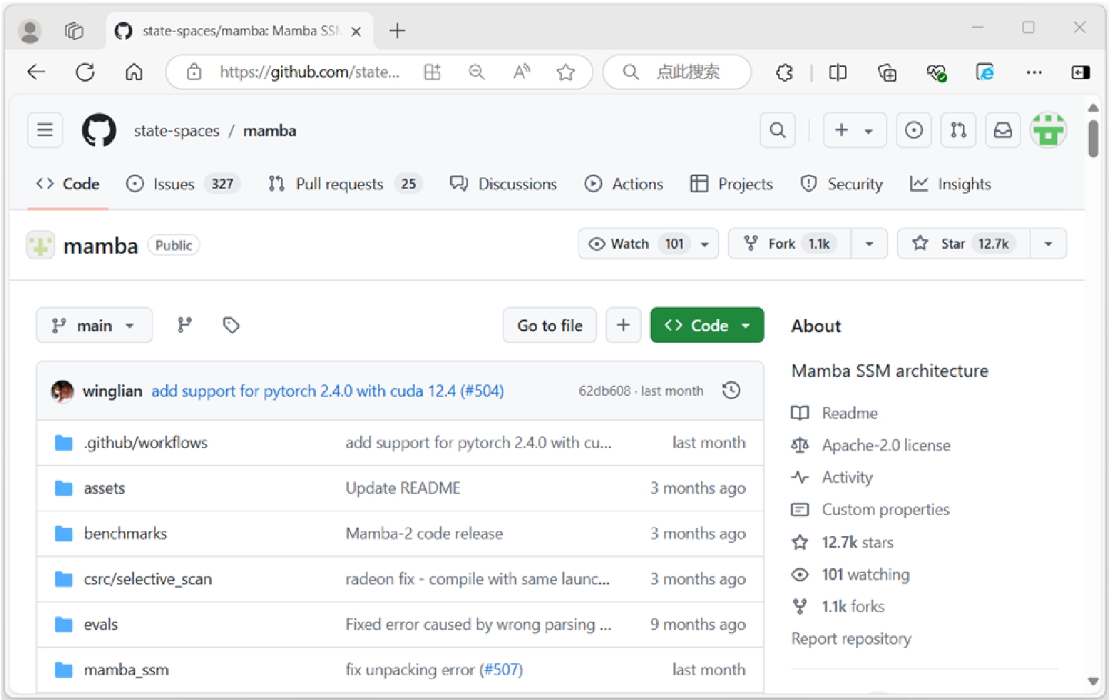
Task: Expand the green Code dropdown
Action: [707, 325]
